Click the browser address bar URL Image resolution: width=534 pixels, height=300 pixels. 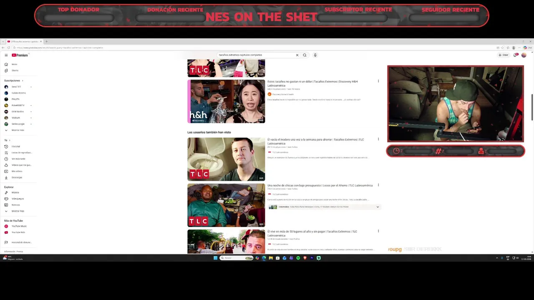tap(60, 47)
